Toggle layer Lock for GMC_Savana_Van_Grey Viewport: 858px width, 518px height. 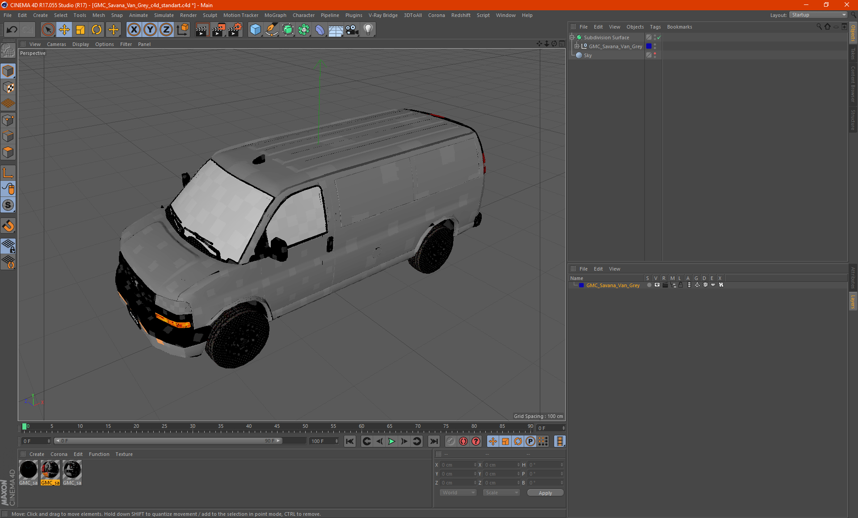(681, 285)
